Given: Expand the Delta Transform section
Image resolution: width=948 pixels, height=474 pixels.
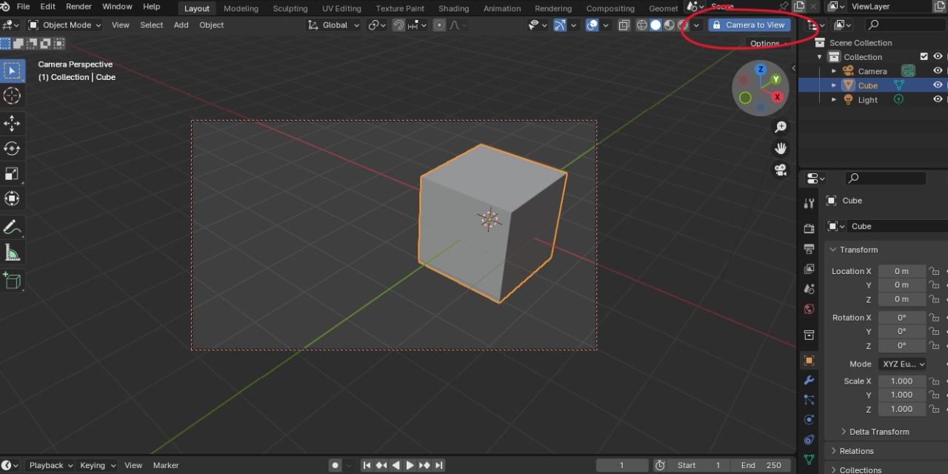Looking at the screenshot, I should tap(875, 432).
